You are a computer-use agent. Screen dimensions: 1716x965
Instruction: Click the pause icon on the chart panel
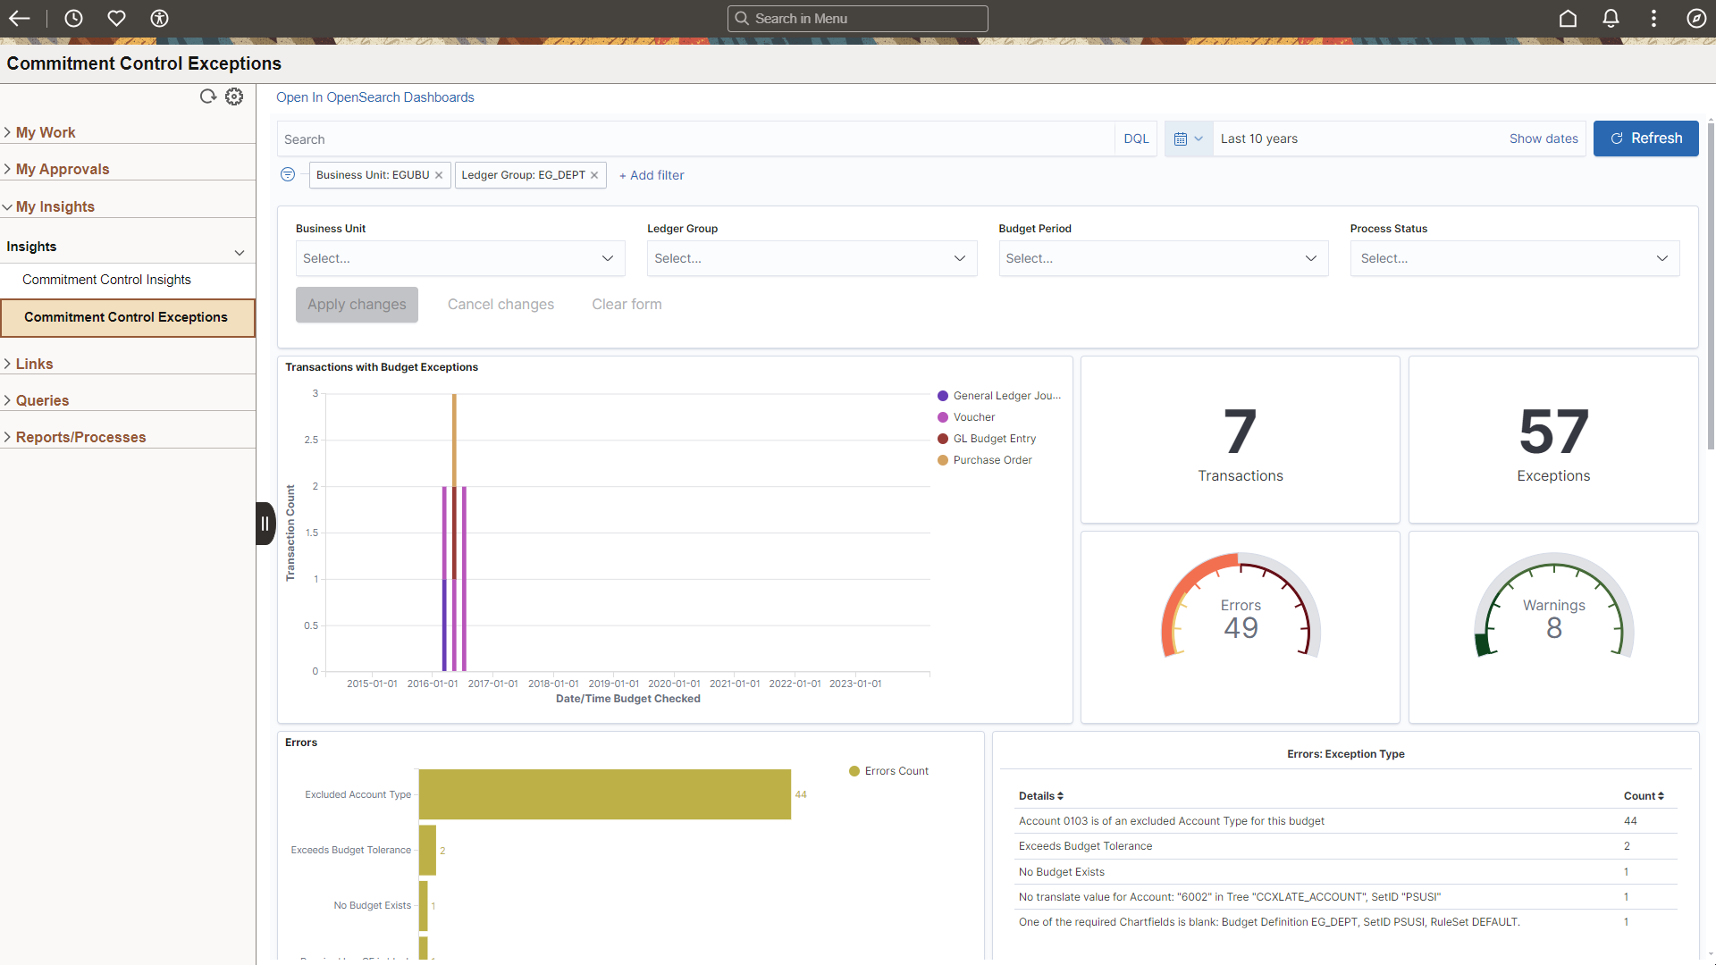[x=263, y=524]
